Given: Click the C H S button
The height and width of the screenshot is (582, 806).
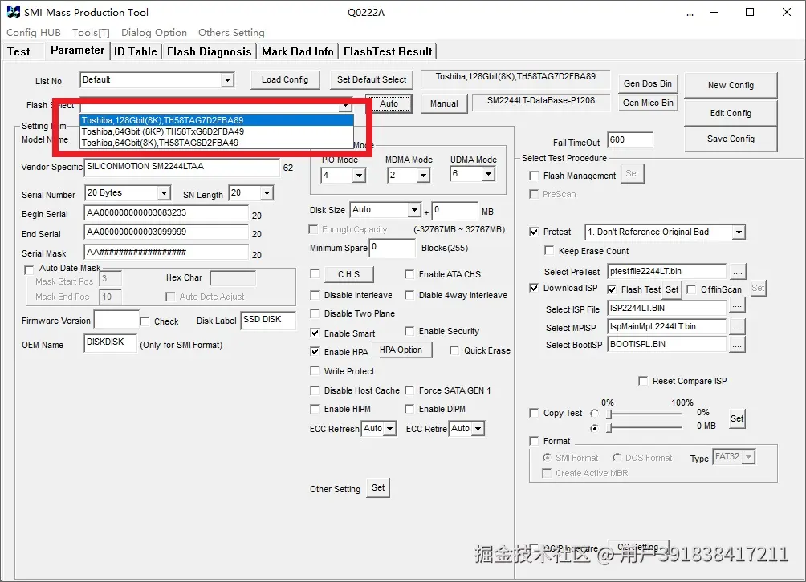Looking at the screenshot, I should tap(349, 275).
